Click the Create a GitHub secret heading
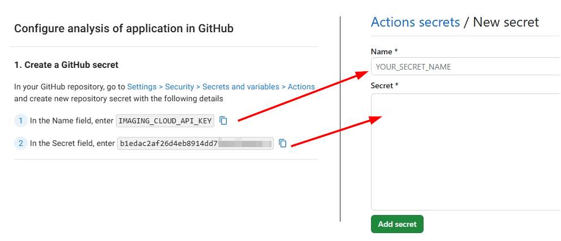Viewport: 561px width, 241px height. point(66,65)
